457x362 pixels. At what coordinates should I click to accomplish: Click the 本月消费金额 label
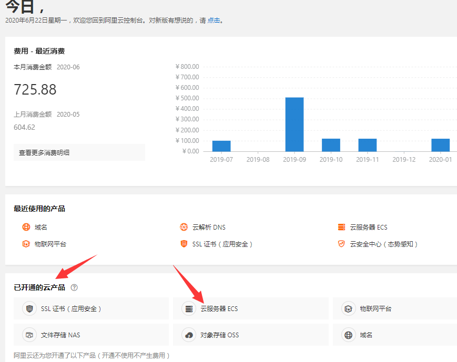[x=33, y=67]
